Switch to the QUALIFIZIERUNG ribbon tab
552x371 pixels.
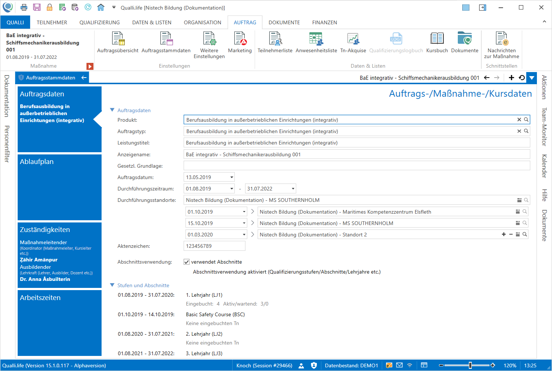pos(100,22)
